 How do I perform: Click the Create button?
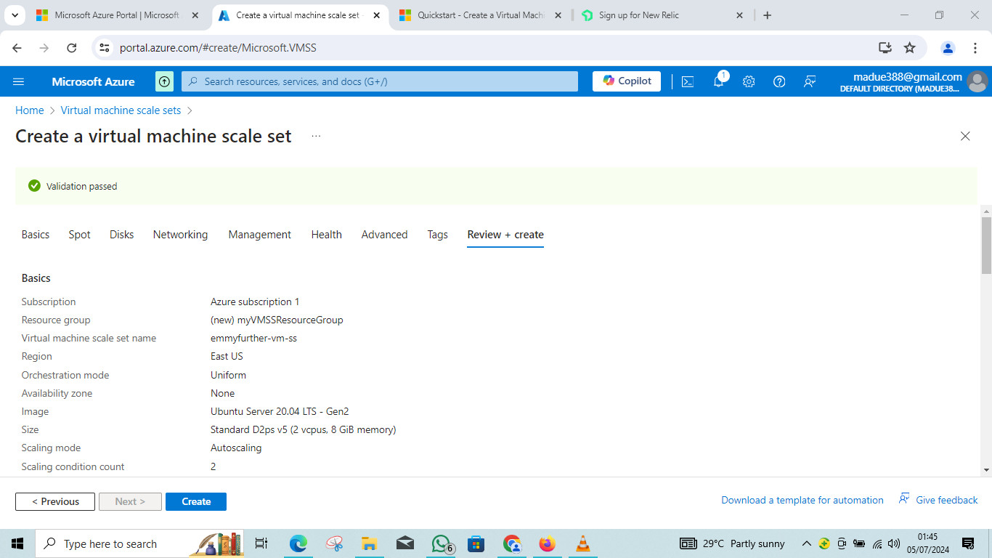tap(196, 501)
